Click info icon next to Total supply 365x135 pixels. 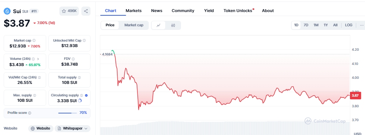pos(80,77)
